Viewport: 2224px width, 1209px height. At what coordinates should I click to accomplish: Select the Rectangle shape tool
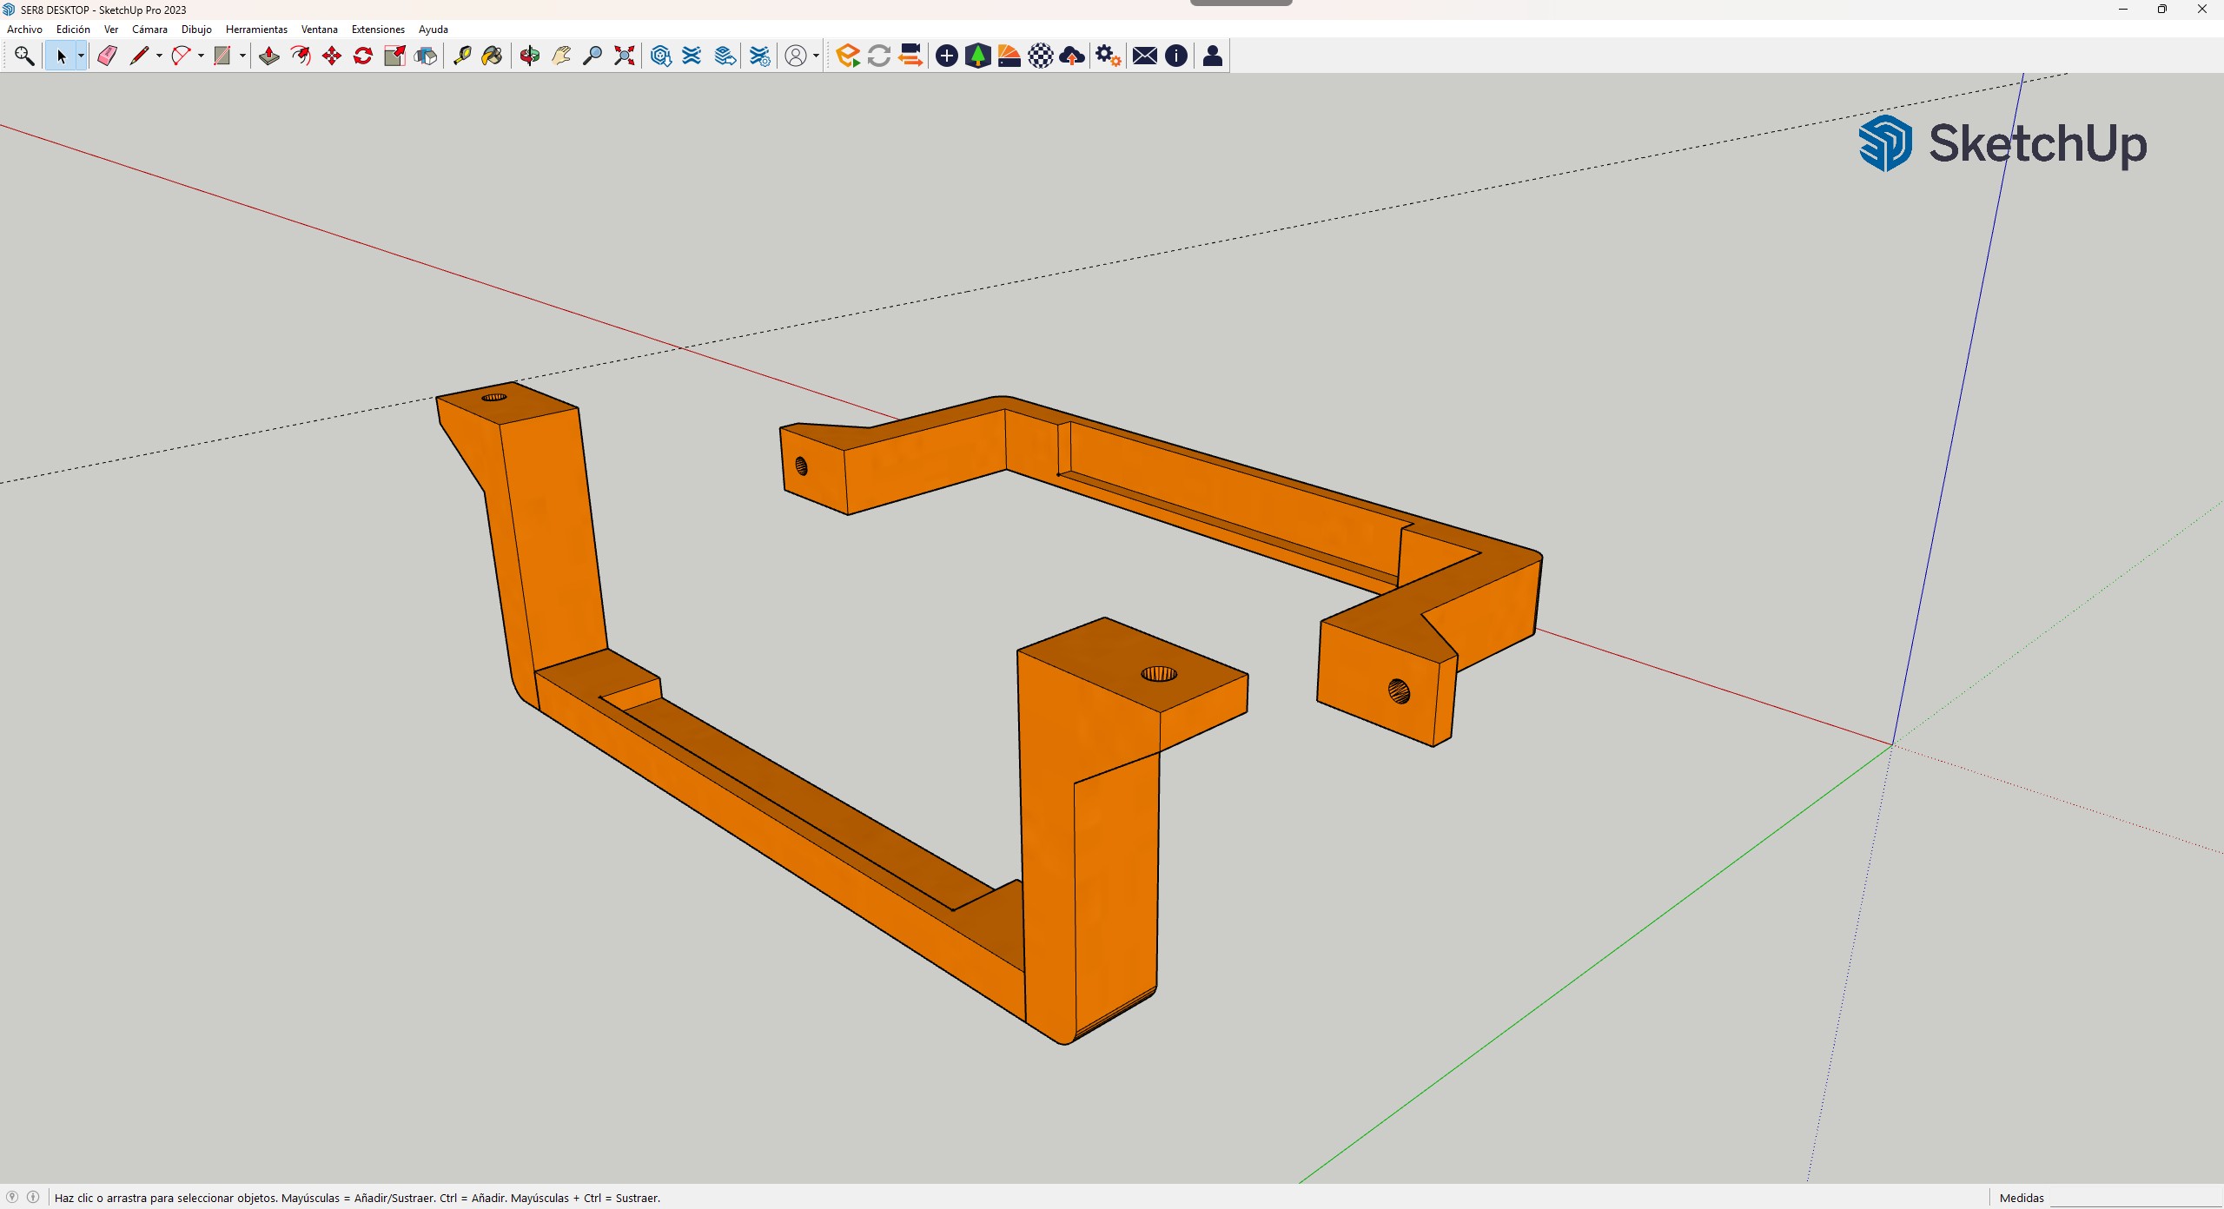tap(222, 56)
